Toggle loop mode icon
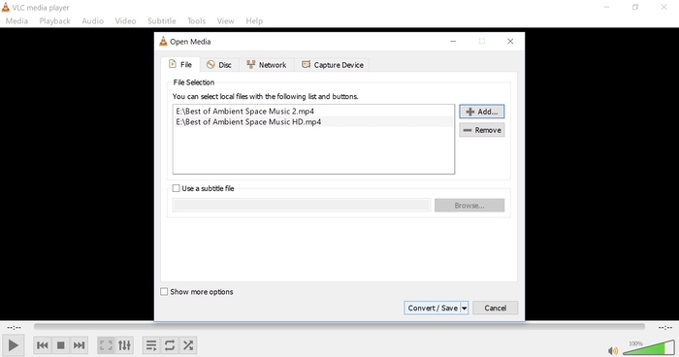Viewport: 679px width, 357px height. coord(170,345)
